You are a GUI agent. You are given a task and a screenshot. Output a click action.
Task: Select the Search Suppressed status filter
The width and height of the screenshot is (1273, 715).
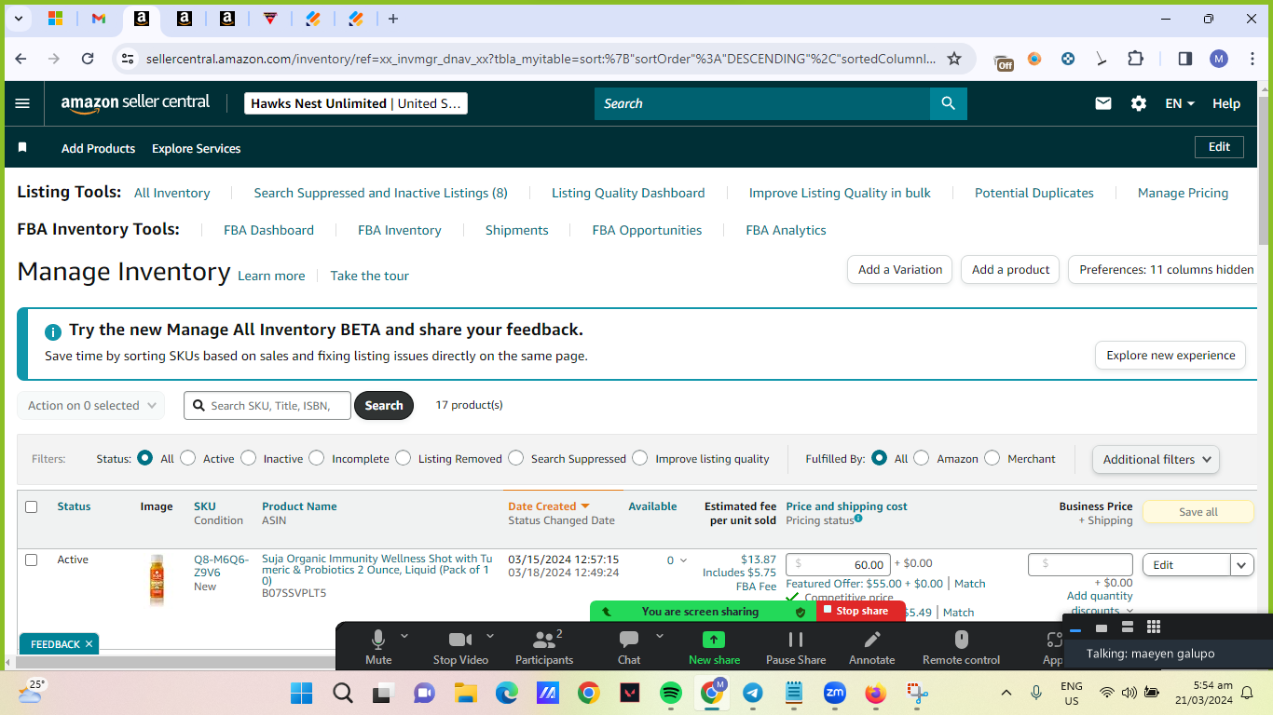(x=515, y=458)
